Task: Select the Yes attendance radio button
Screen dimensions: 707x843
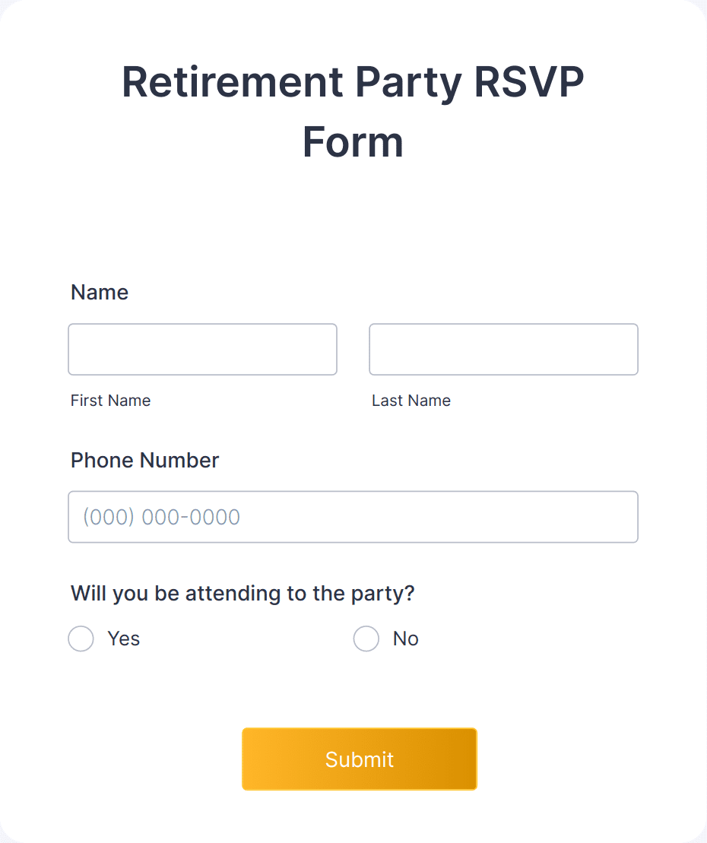Action: 81,639
